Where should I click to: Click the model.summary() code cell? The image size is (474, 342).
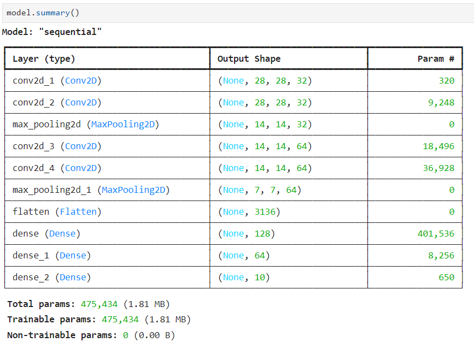(x=238, y=13)
